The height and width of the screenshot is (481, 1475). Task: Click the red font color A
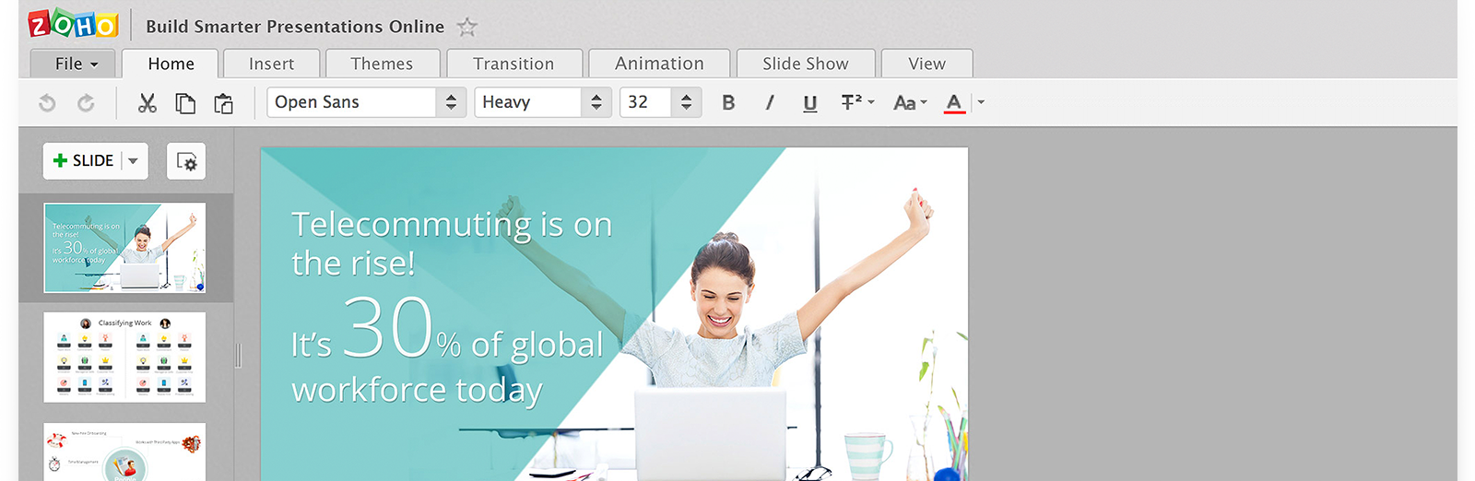pyautogui.click(x=954, y=102)
